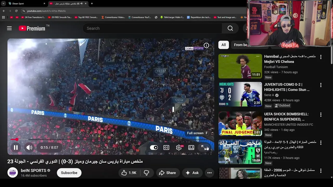
Task: Open site information icon in address bar
Action: click(x=24, y=11)
